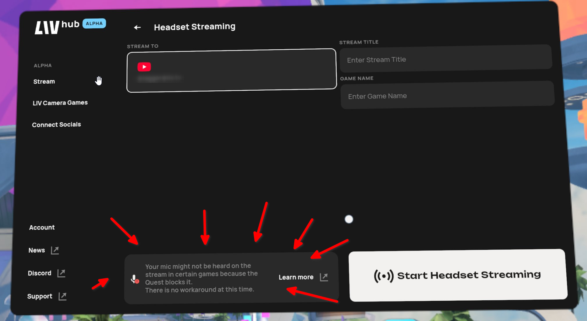
Task: Open the News link
Action: click(x=37, y=250)
